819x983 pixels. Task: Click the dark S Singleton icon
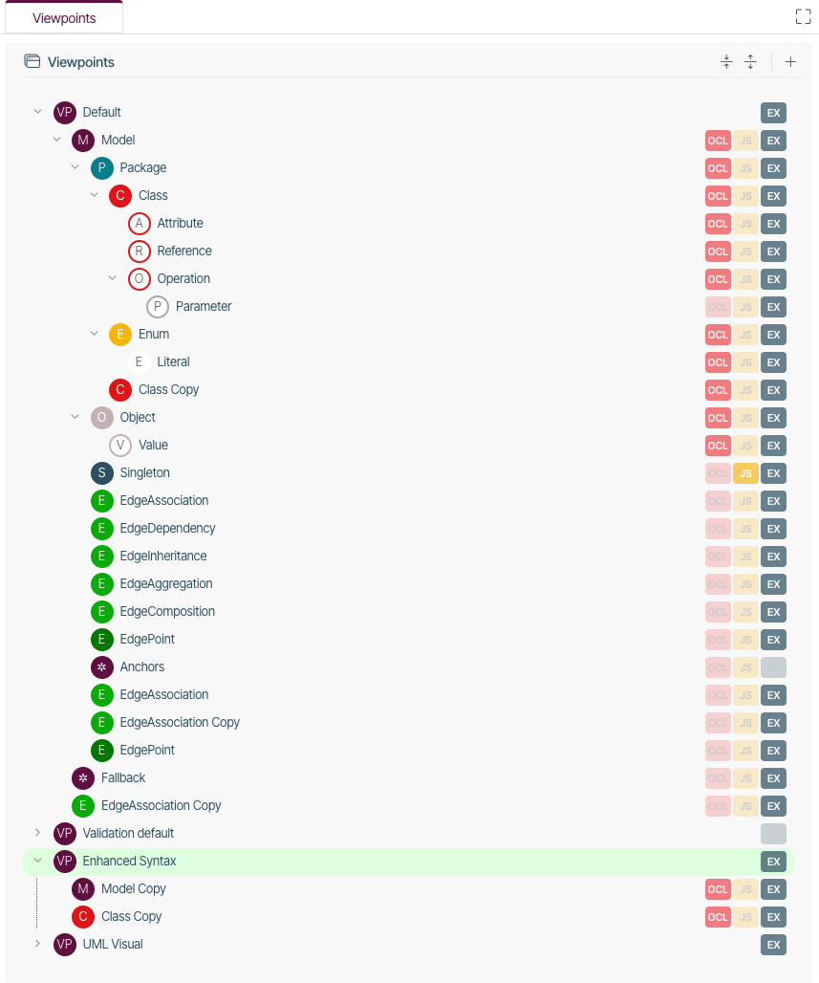tap(101, 472)
